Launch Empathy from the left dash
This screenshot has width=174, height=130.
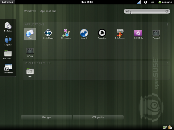coord(8,41)
